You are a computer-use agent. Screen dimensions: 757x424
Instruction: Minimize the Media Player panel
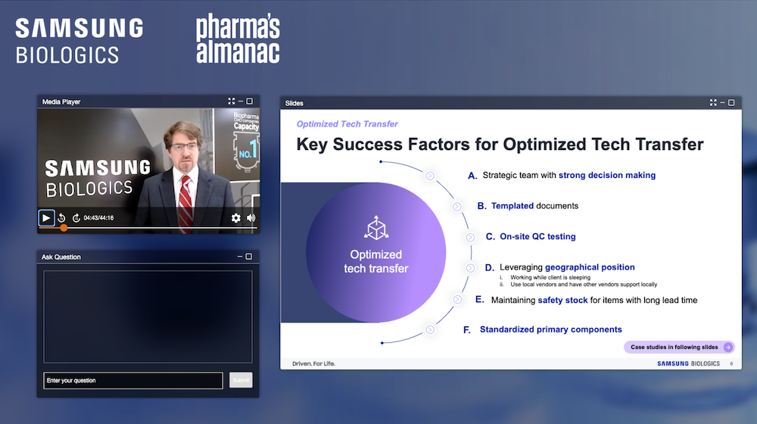(x=241, y=101)
